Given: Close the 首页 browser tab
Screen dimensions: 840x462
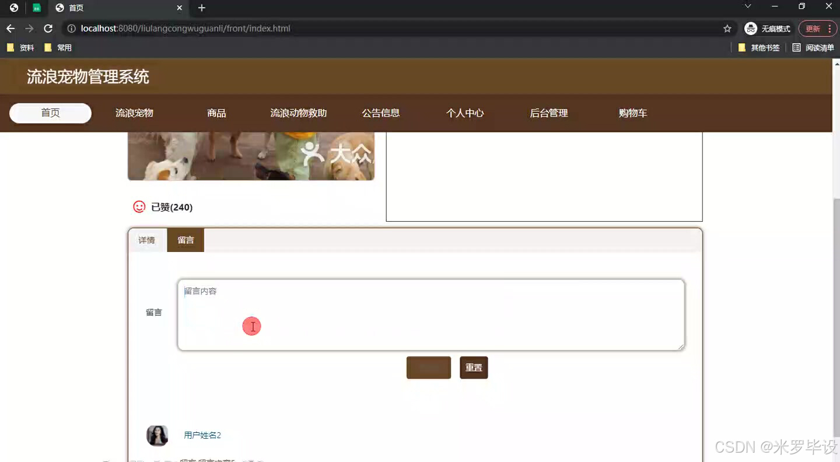Looking at the screenshot, I should pyautogui.click(x=180, y=8).
